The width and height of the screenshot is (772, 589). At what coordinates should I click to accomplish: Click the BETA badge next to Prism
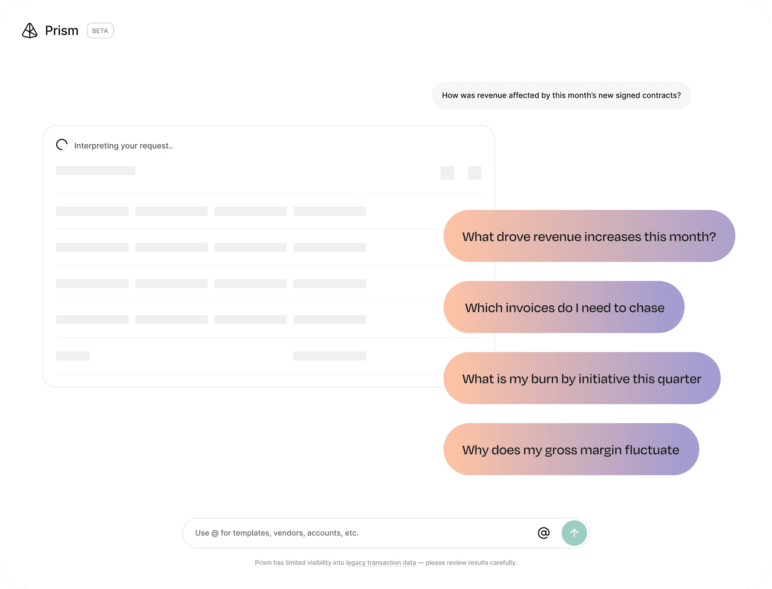(100, 31)
